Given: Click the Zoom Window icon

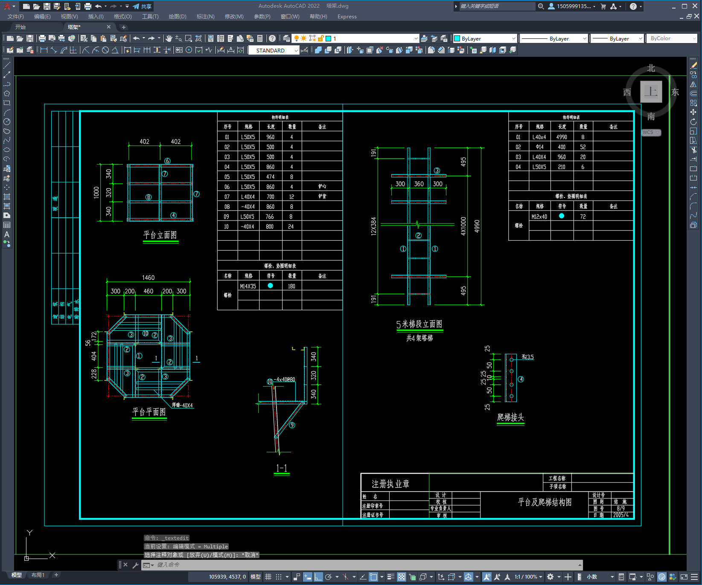Looking at the screenshot, I should point(189,38).
